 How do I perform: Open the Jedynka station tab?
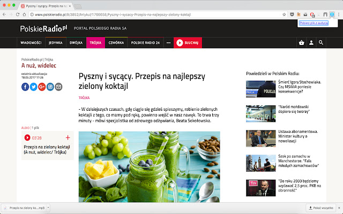tap(56, 43)
